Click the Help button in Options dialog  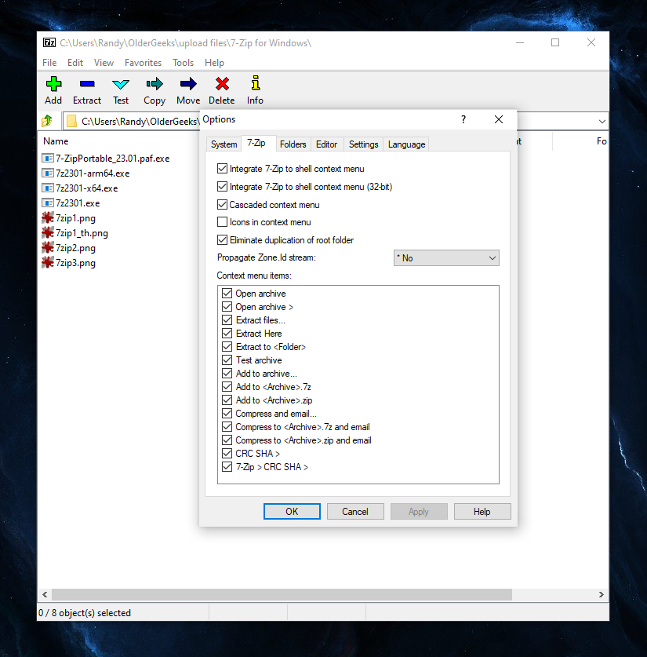(482, 512)
